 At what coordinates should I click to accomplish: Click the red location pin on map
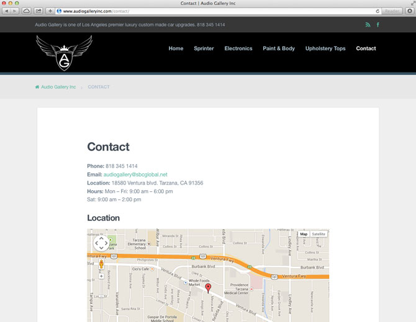(208, 287)
